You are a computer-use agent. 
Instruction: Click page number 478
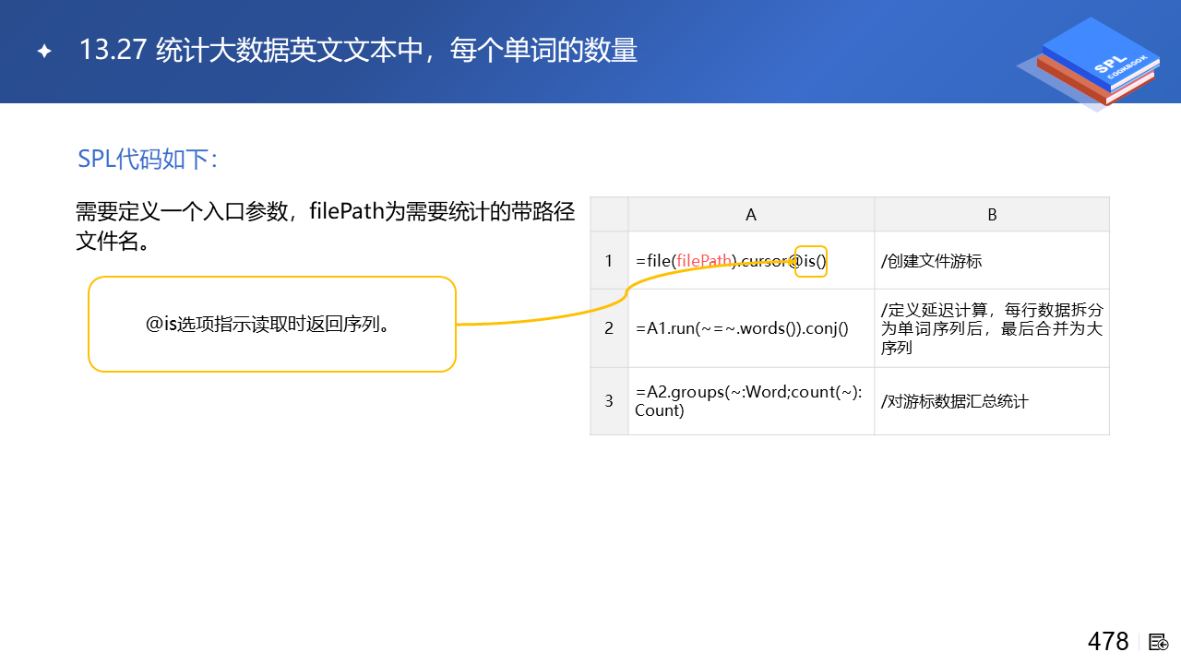click(1108, 641)
